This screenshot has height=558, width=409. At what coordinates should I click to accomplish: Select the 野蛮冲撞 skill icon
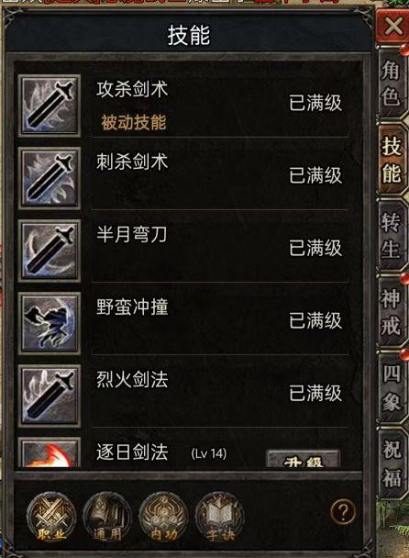[50, 323]
